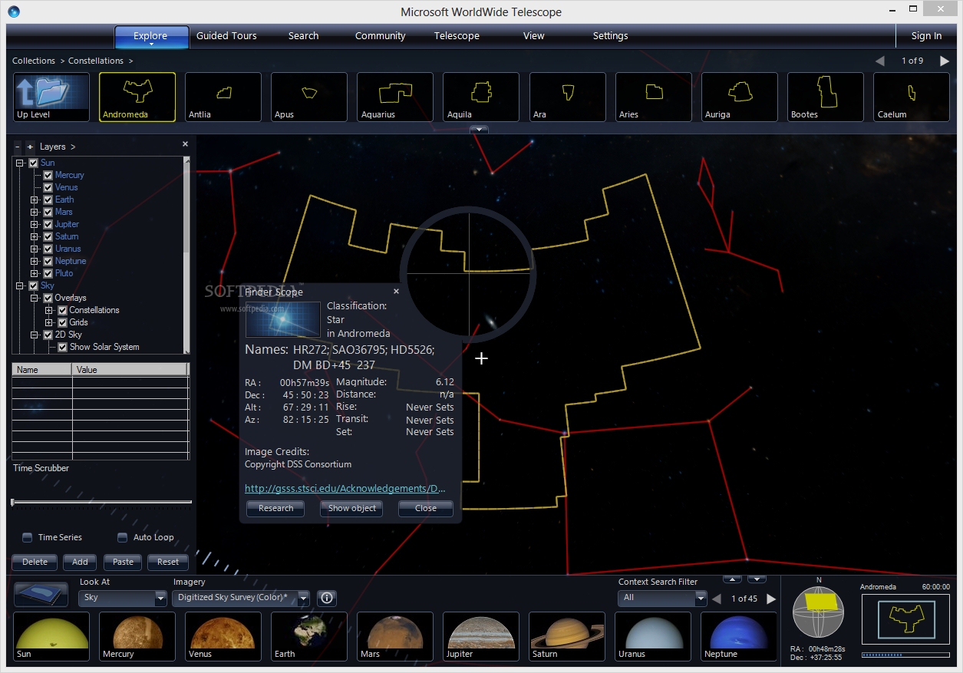Open the Imagery dropdown
This screenshot has height=673, width=963.
tap(303, 598)
